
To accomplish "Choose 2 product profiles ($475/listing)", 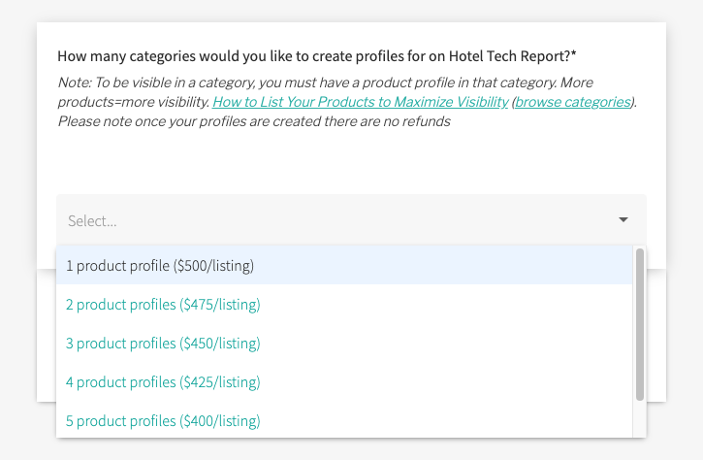I will (x=344, y=305).
